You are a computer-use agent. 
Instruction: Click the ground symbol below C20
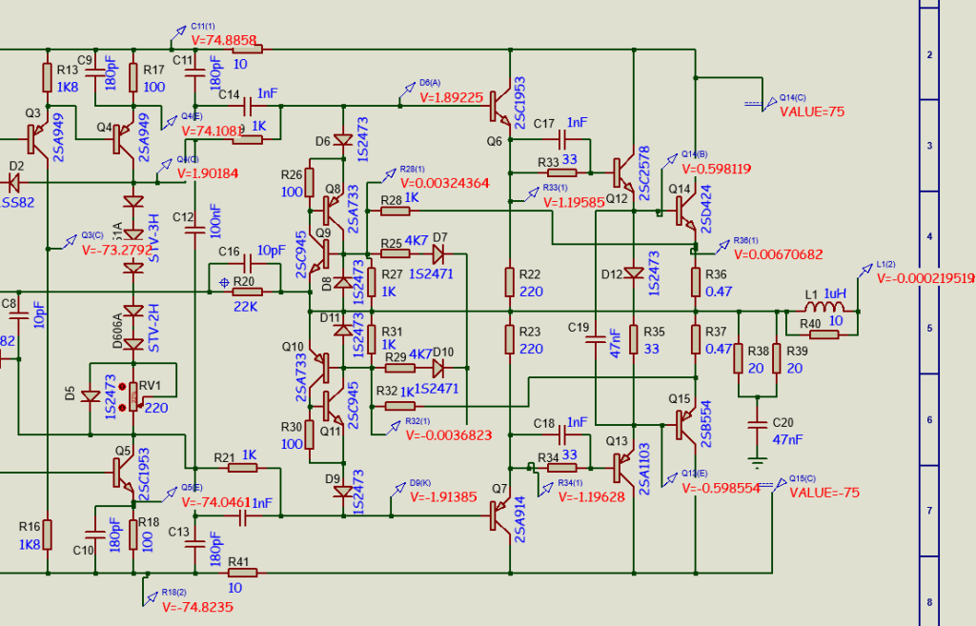(758, 463)
